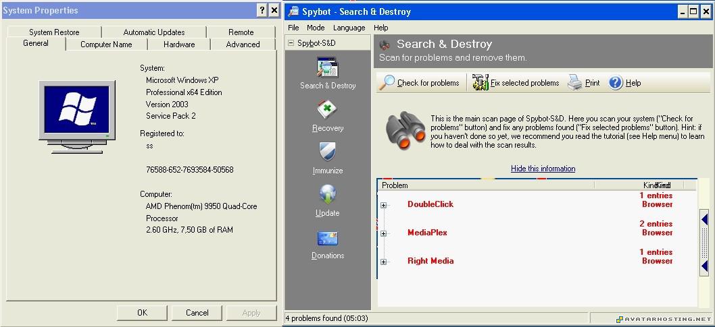Click the Help question mark icon
Viewport: 715px width, 327px height.
coord(616,83)
